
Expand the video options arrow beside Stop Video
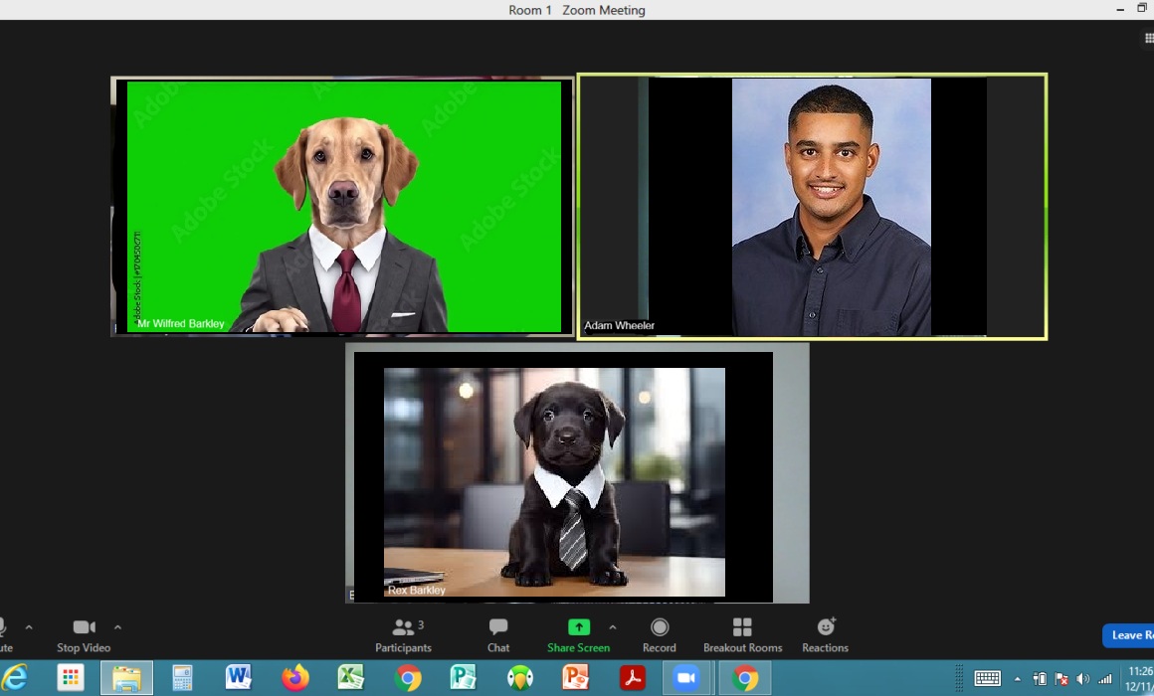[x=117, y=627]
